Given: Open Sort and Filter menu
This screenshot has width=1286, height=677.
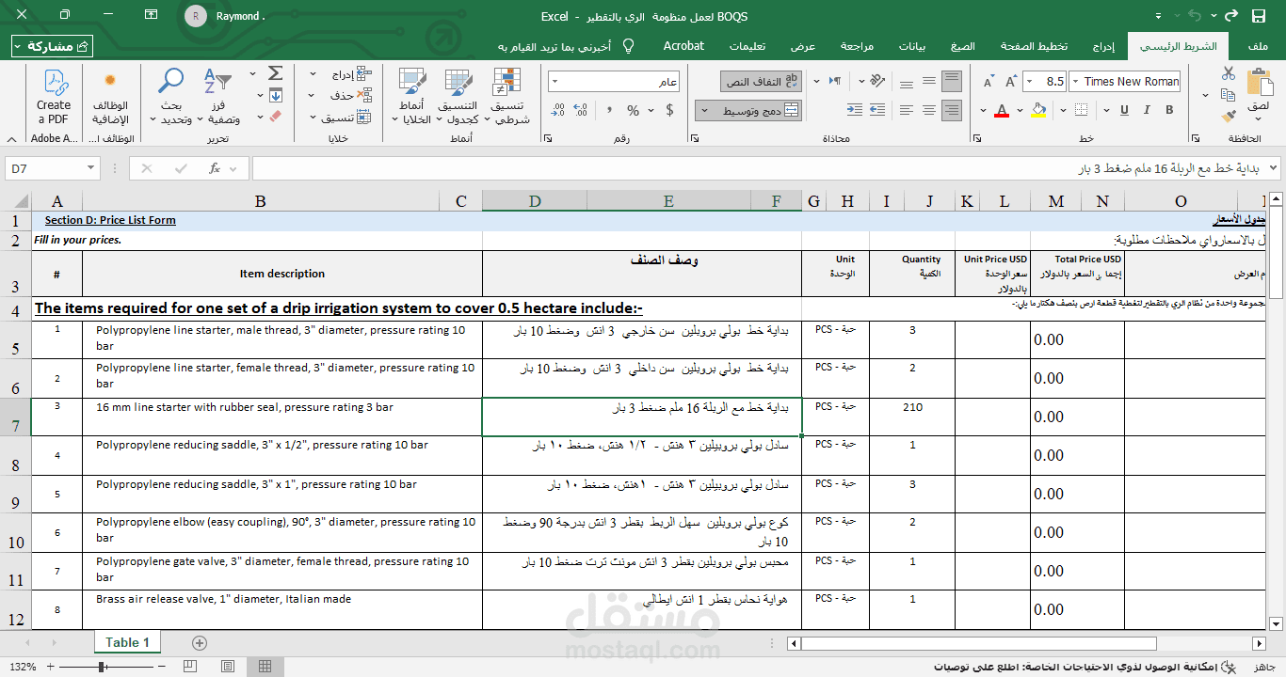Looking at the screenshot, I should (x=220, y=97).
